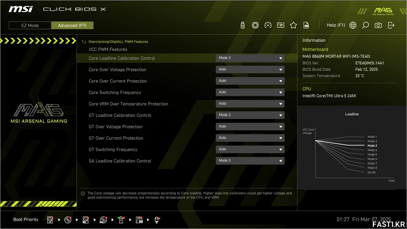This screenshot has height=229, width=407.
Task: Click the Intel Core Ultra 5 245K text
Action: click(329, 96)
